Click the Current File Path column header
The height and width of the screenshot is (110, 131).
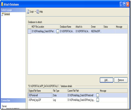tap(83, 91)
